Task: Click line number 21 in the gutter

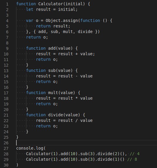Action: tap(6, 115)
